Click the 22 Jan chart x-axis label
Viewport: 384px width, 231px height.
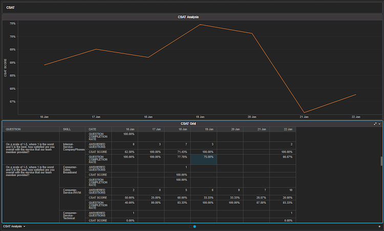coord(356,117)
